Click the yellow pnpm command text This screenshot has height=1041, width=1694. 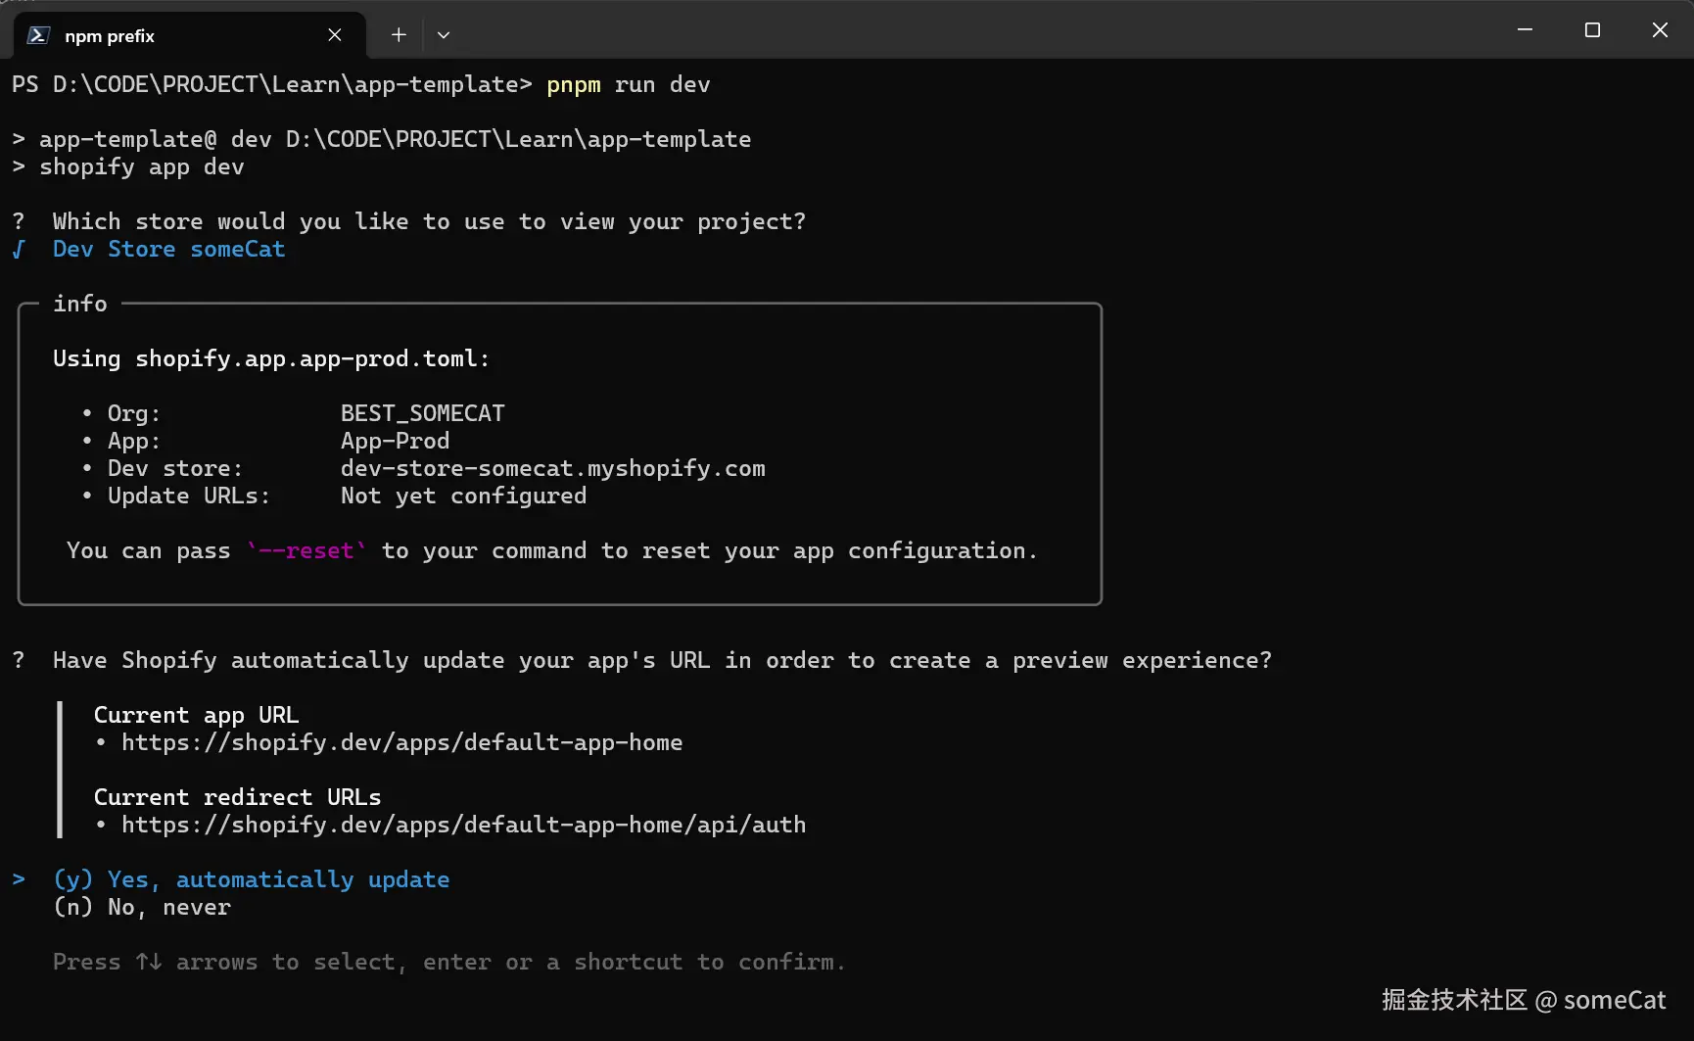click(x=574, y=85)
